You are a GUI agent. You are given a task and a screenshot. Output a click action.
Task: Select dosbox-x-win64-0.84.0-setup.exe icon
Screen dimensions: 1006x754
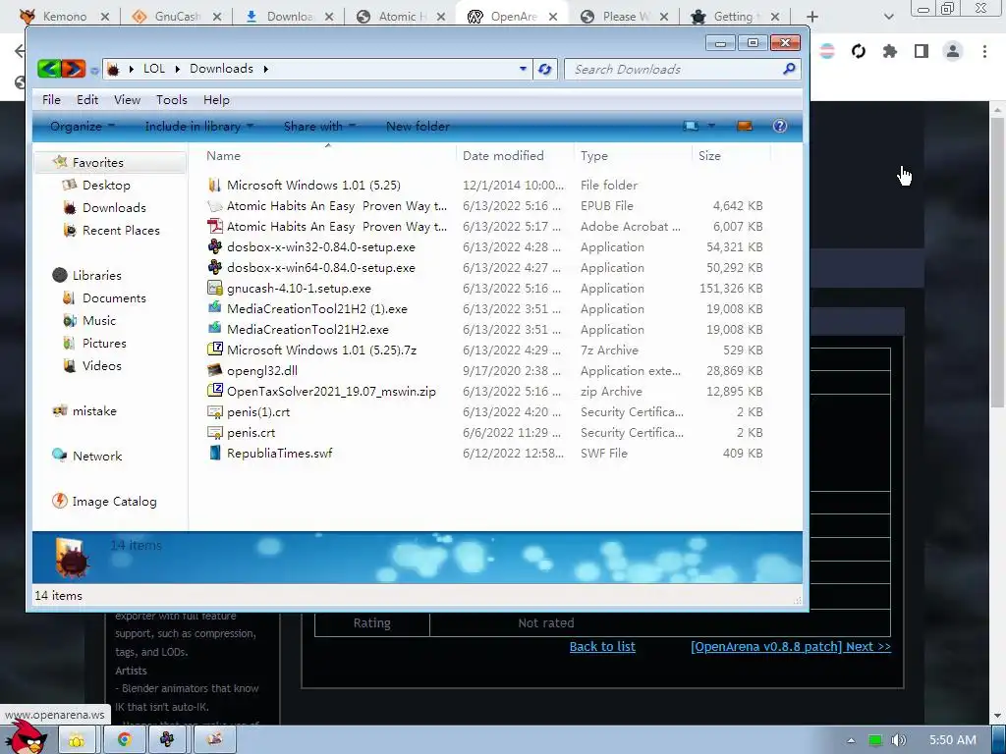(214, 267)
